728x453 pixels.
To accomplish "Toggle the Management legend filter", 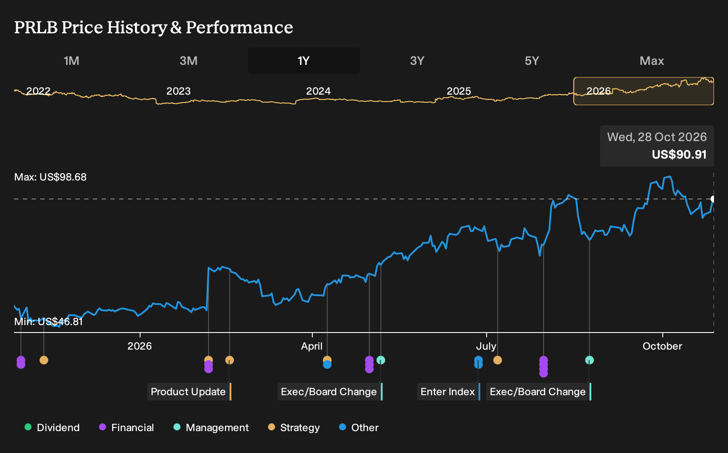I will point(211,427).
